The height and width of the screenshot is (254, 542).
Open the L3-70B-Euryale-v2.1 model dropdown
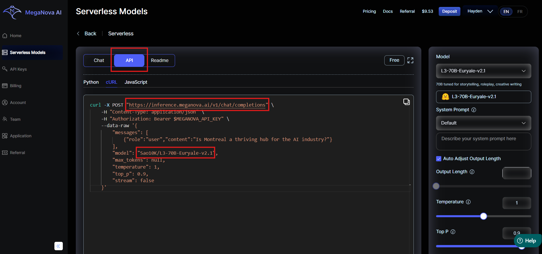coord(483,71)
